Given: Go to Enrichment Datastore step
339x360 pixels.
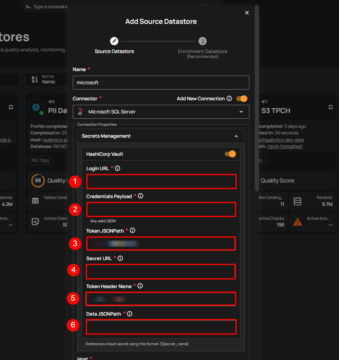Looking at the screenshot, I should point(202,42).
